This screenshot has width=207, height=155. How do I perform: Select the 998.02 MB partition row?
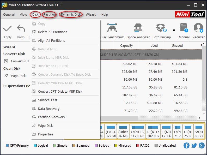coord(151,64)
